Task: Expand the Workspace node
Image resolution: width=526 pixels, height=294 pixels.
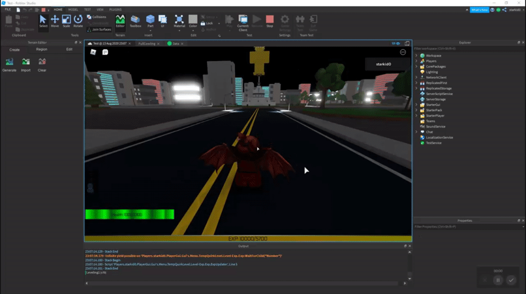Action: [x=417, y=56]
